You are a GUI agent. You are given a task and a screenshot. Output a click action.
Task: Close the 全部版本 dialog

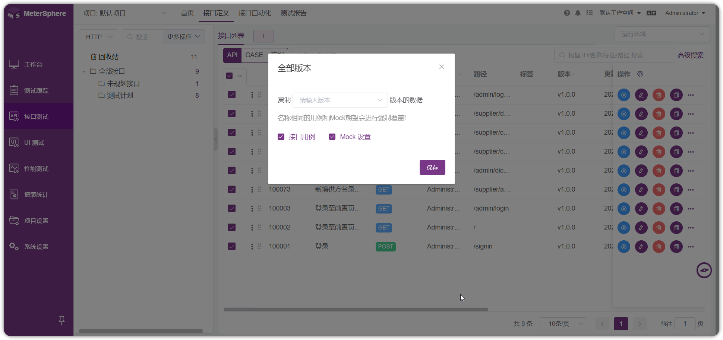click(x=442, y=67)
